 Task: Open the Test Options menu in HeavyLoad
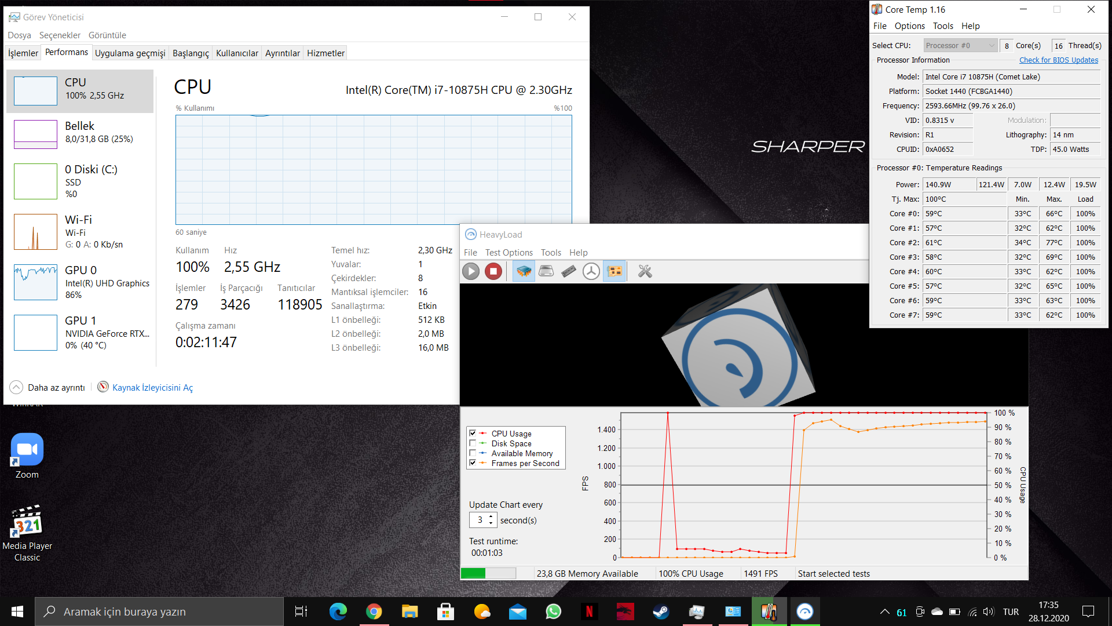click(509, 252)
